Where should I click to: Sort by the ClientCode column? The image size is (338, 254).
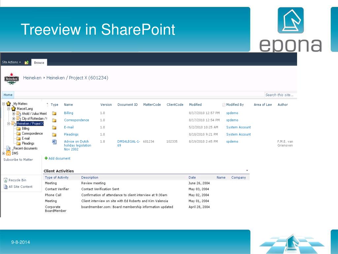point(175,105)
